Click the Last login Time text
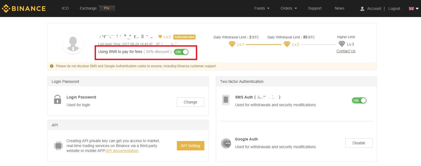The height and width of the screenshot is (166, 421). coord(125,44)
